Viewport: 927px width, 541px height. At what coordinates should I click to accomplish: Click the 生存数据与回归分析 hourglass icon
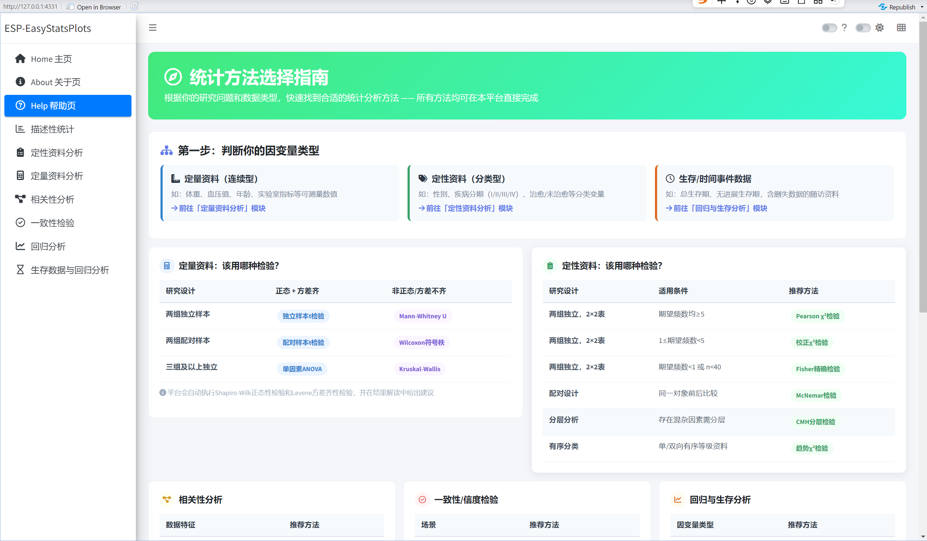tap(20, 269)
